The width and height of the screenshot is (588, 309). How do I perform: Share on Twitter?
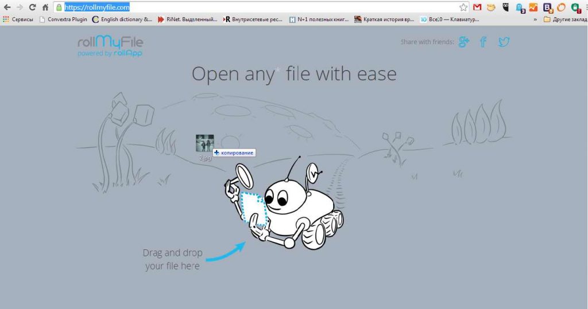(504, 42)
